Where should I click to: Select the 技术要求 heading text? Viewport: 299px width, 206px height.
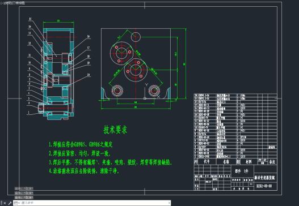point(115,130)
